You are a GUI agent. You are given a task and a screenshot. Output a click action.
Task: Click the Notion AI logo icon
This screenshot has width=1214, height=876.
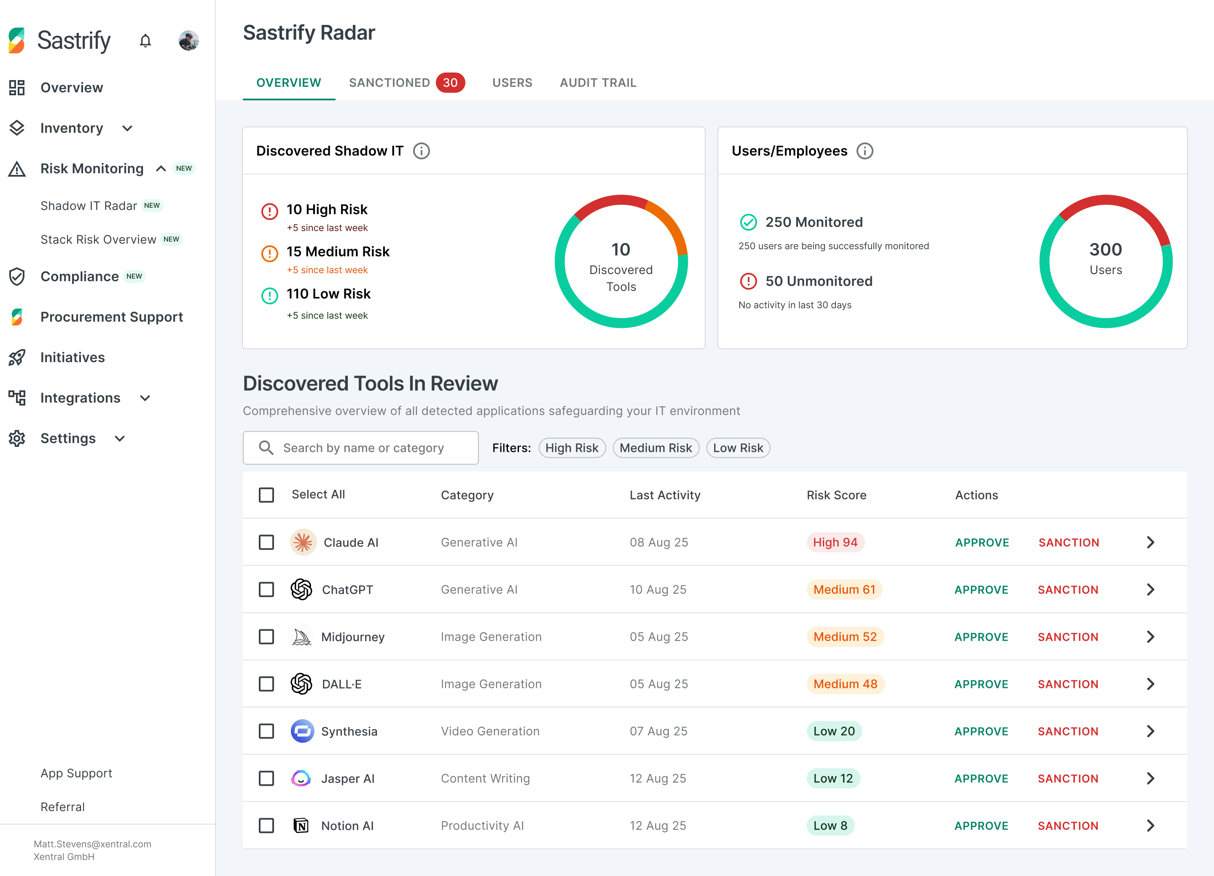(x=301, y=826)
